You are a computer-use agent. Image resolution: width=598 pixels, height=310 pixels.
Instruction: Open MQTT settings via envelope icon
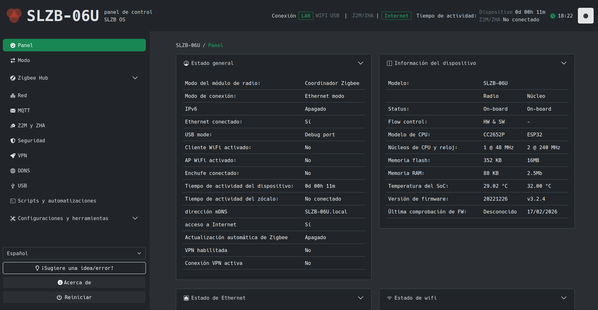pos(13,111)
